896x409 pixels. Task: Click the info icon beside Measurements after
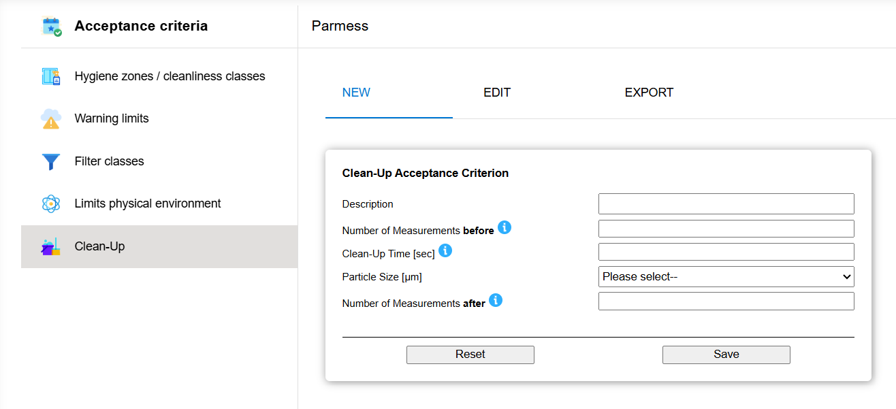pyautogui.click(x=496, y=300)
